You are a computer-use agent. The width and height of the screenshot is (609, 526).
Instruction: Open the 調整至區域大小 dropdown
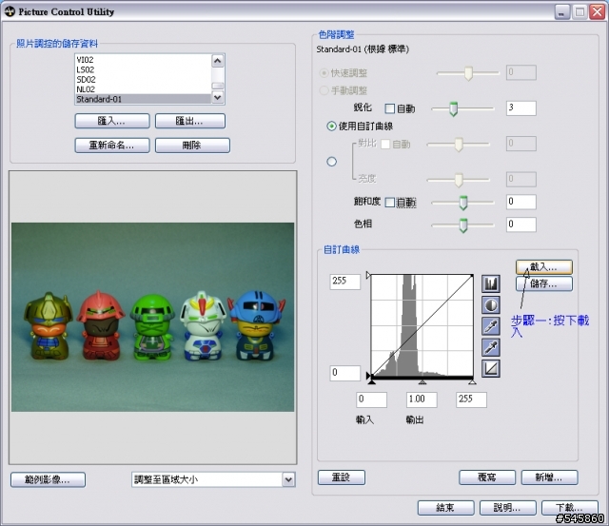coord(288,479)
